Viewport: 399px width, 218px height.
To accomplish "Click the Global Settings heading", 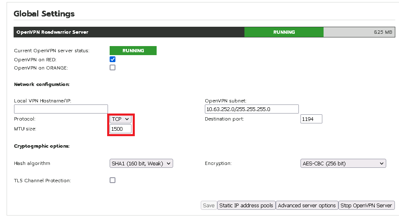I will pos(44,14).
